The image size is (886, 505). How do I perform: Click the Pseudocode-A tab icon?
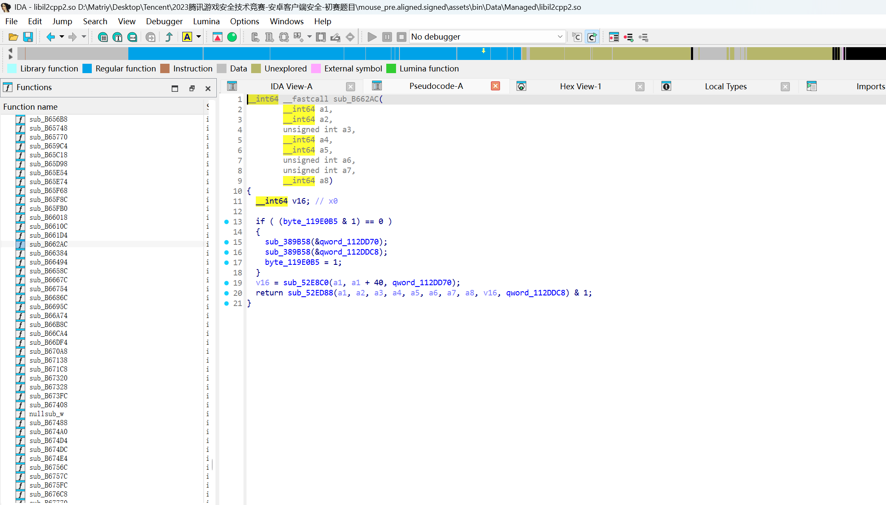click(x=376, y=86)
